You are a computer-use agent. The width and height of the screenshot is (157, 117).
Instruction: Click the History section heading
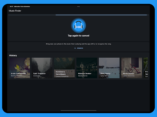(x=13, y=55)
